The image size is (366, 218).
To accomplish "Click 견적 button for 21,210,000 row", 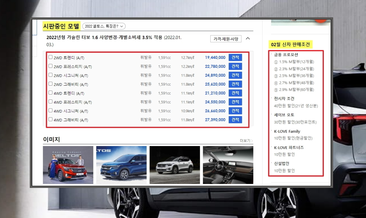I will [235, 93].
